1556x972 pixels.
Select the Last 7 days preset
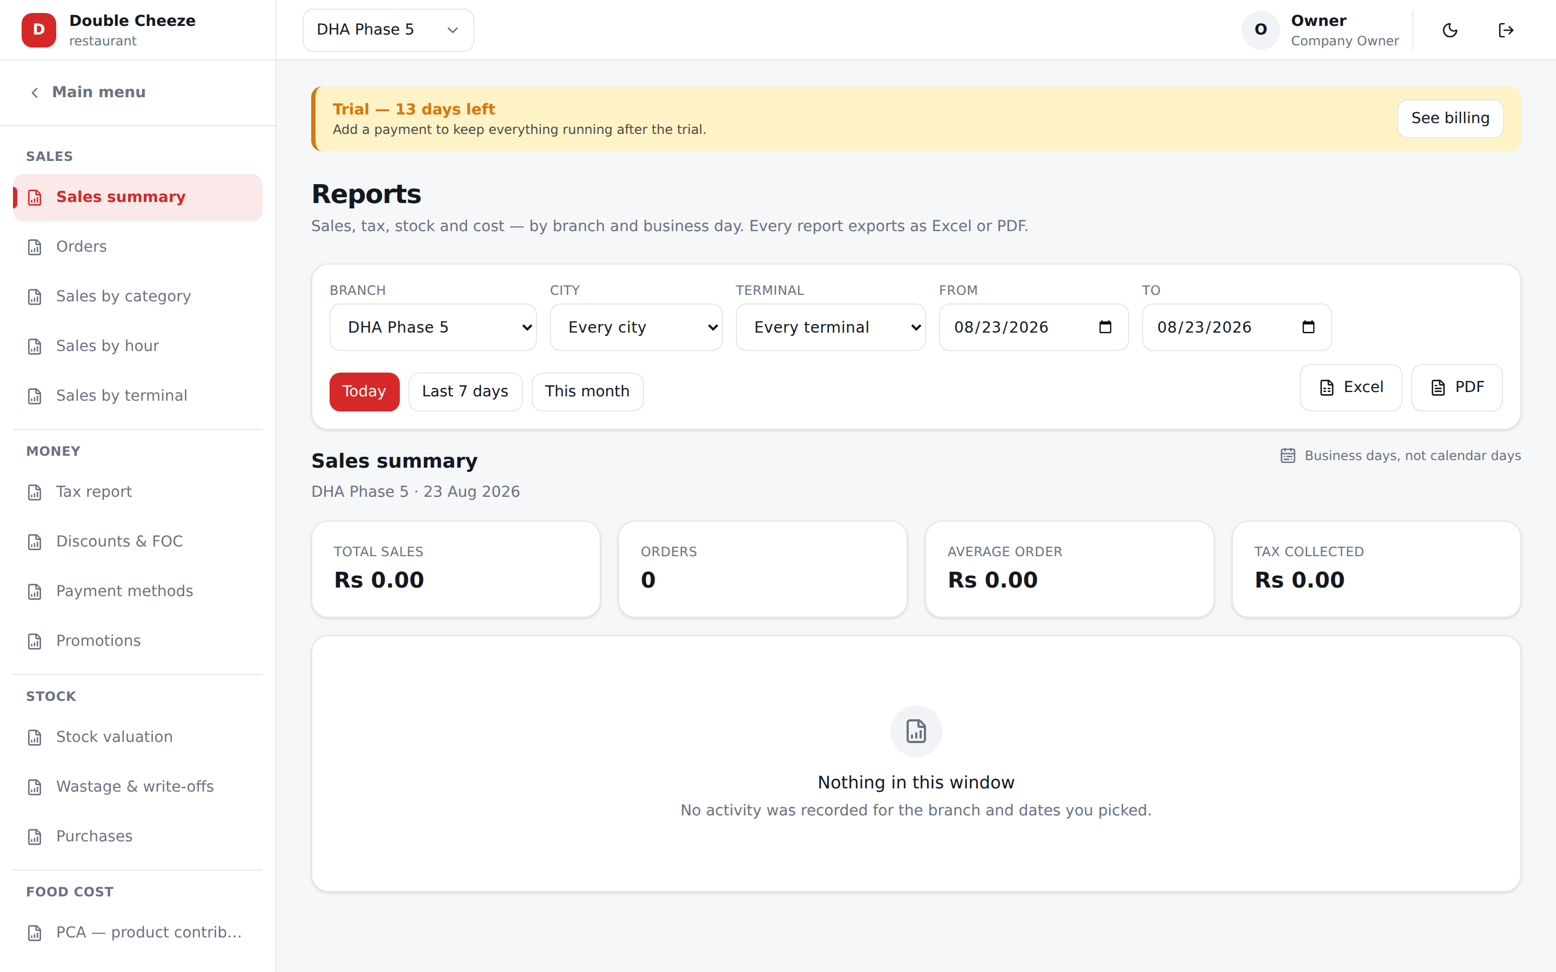tap(465, 391)
